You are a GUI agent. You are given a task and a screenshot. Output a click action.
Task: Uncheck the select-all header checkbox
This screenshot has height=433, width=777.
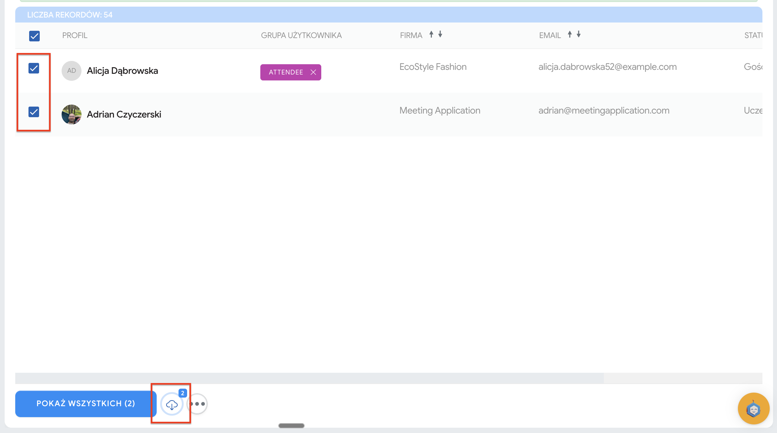34,36
